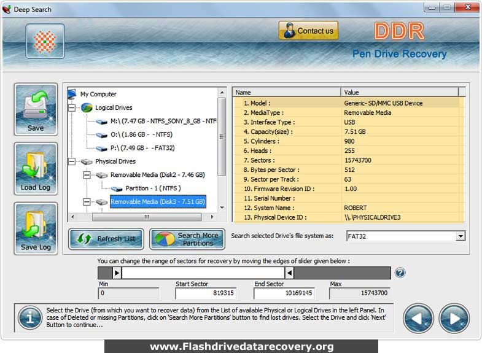Viewport: 482px width, 353px height.
Task: Click the Interface Type row
Action: point(349,122)
